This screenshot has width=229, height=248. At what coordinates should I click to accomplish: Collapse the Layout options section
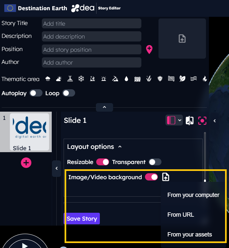click(x=120, y=147)
